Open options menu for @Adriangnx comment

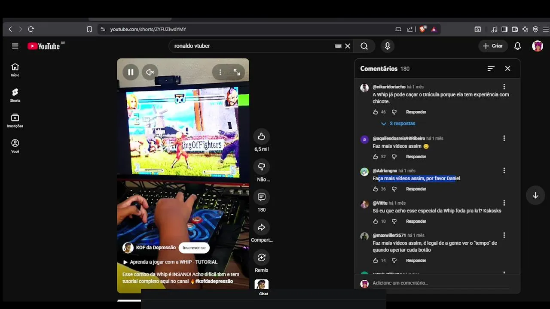[504, 170]
